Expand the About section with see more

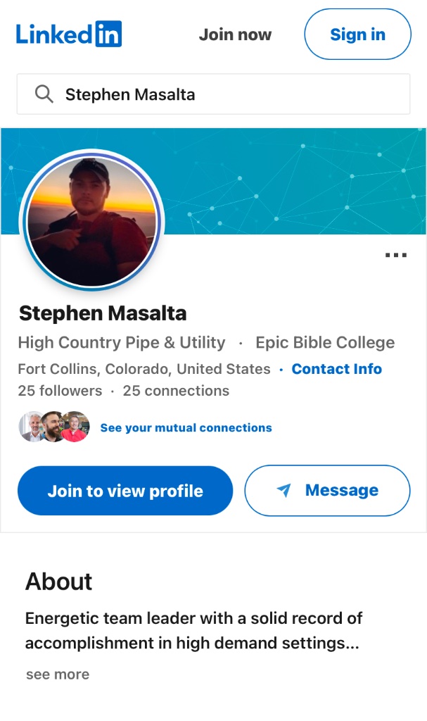(58, 675)
